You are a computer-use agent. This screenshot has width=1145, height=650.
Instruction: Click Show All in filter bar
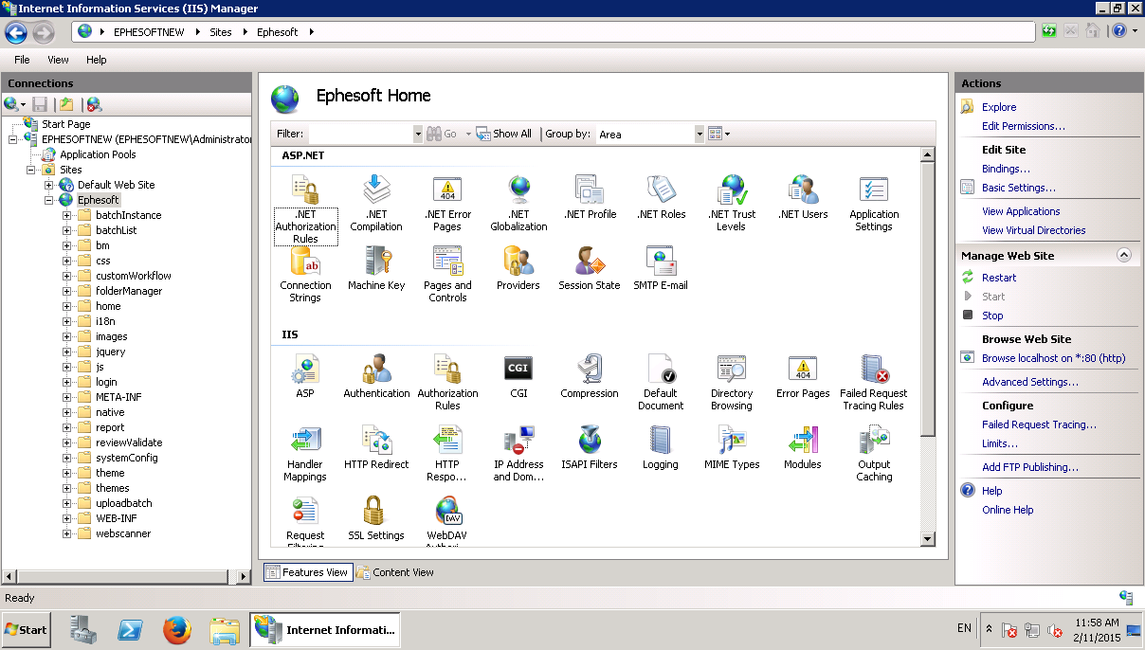click(503, 134)
